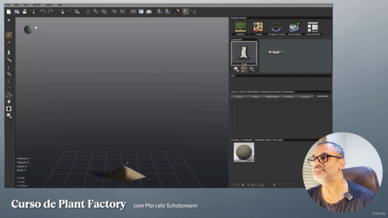Select the blue window layout toolbar icon
Screen dimensions: 388x218
[141, 12]
